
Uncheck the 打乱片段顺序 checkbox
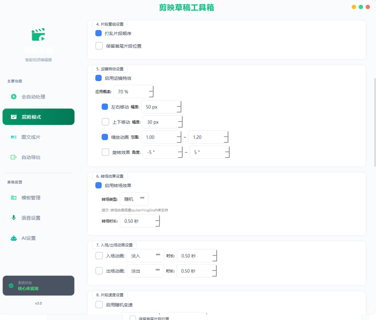[98, 33]
